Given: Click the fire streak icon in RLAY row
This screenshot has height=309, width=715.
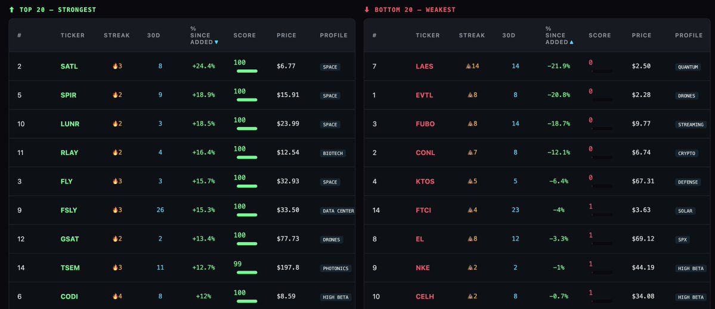Looking at the screenshot, I should tap(115, 152).
